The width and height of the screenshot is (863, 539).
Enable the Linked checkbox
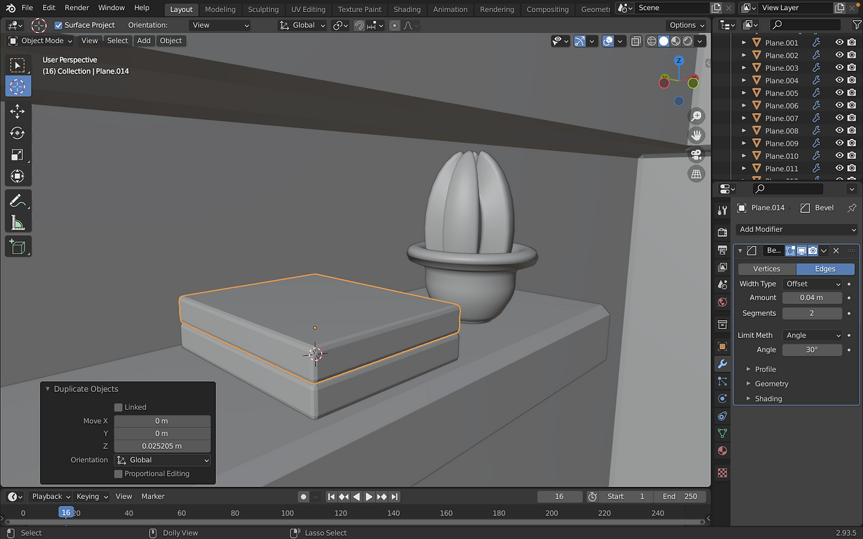[x=119, y=407]
